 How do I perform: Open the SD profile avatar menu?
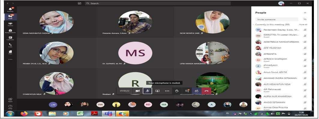(x=281, y=3)
